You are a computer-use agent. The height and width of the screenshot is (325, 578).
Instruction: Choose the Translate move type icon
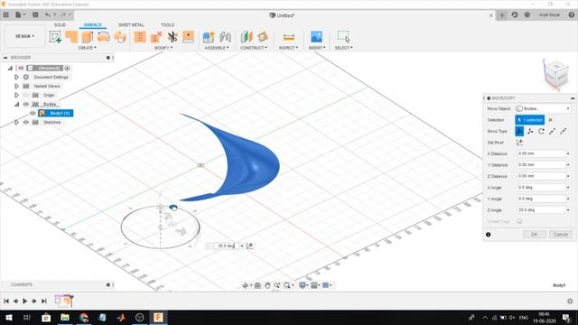(x=530, y=131)
